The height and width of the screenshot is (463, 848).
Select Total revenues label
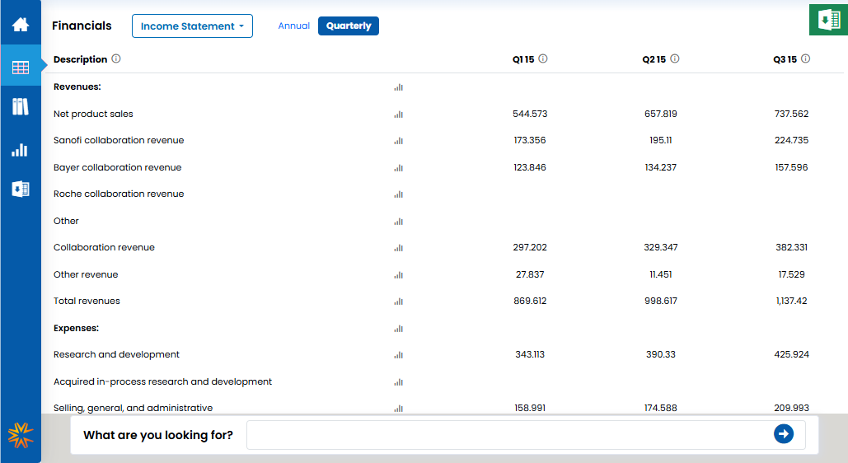(x=87, y=301)
